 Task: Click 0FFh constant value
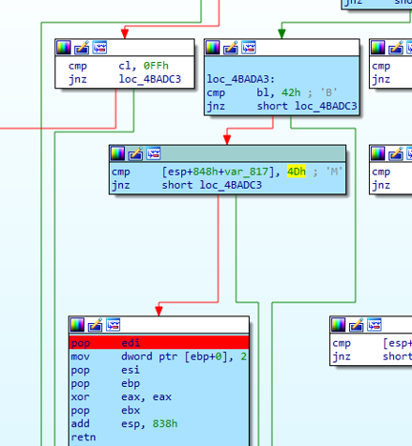coord(156,66)
